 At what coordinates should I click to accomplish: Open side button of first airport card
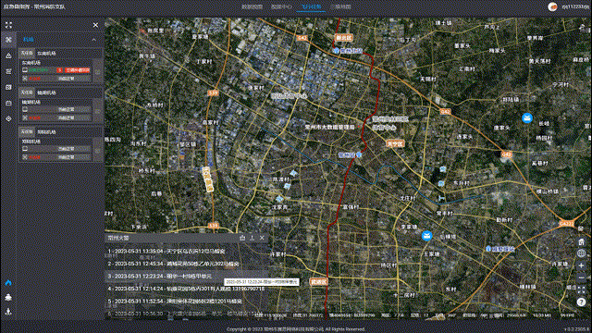[x=97, y=72]
